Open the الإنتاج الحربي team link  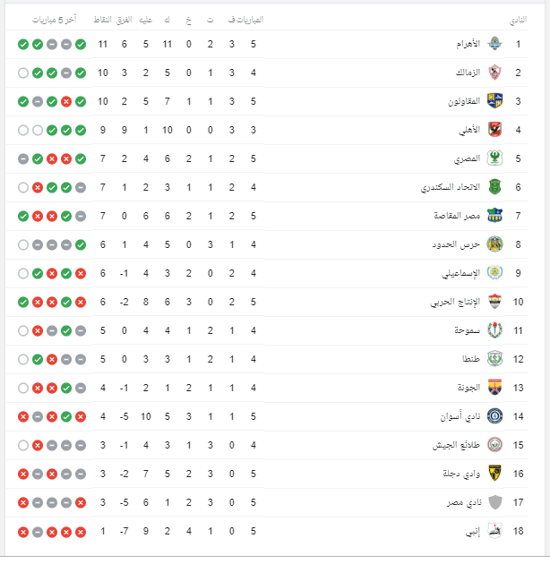455,303
